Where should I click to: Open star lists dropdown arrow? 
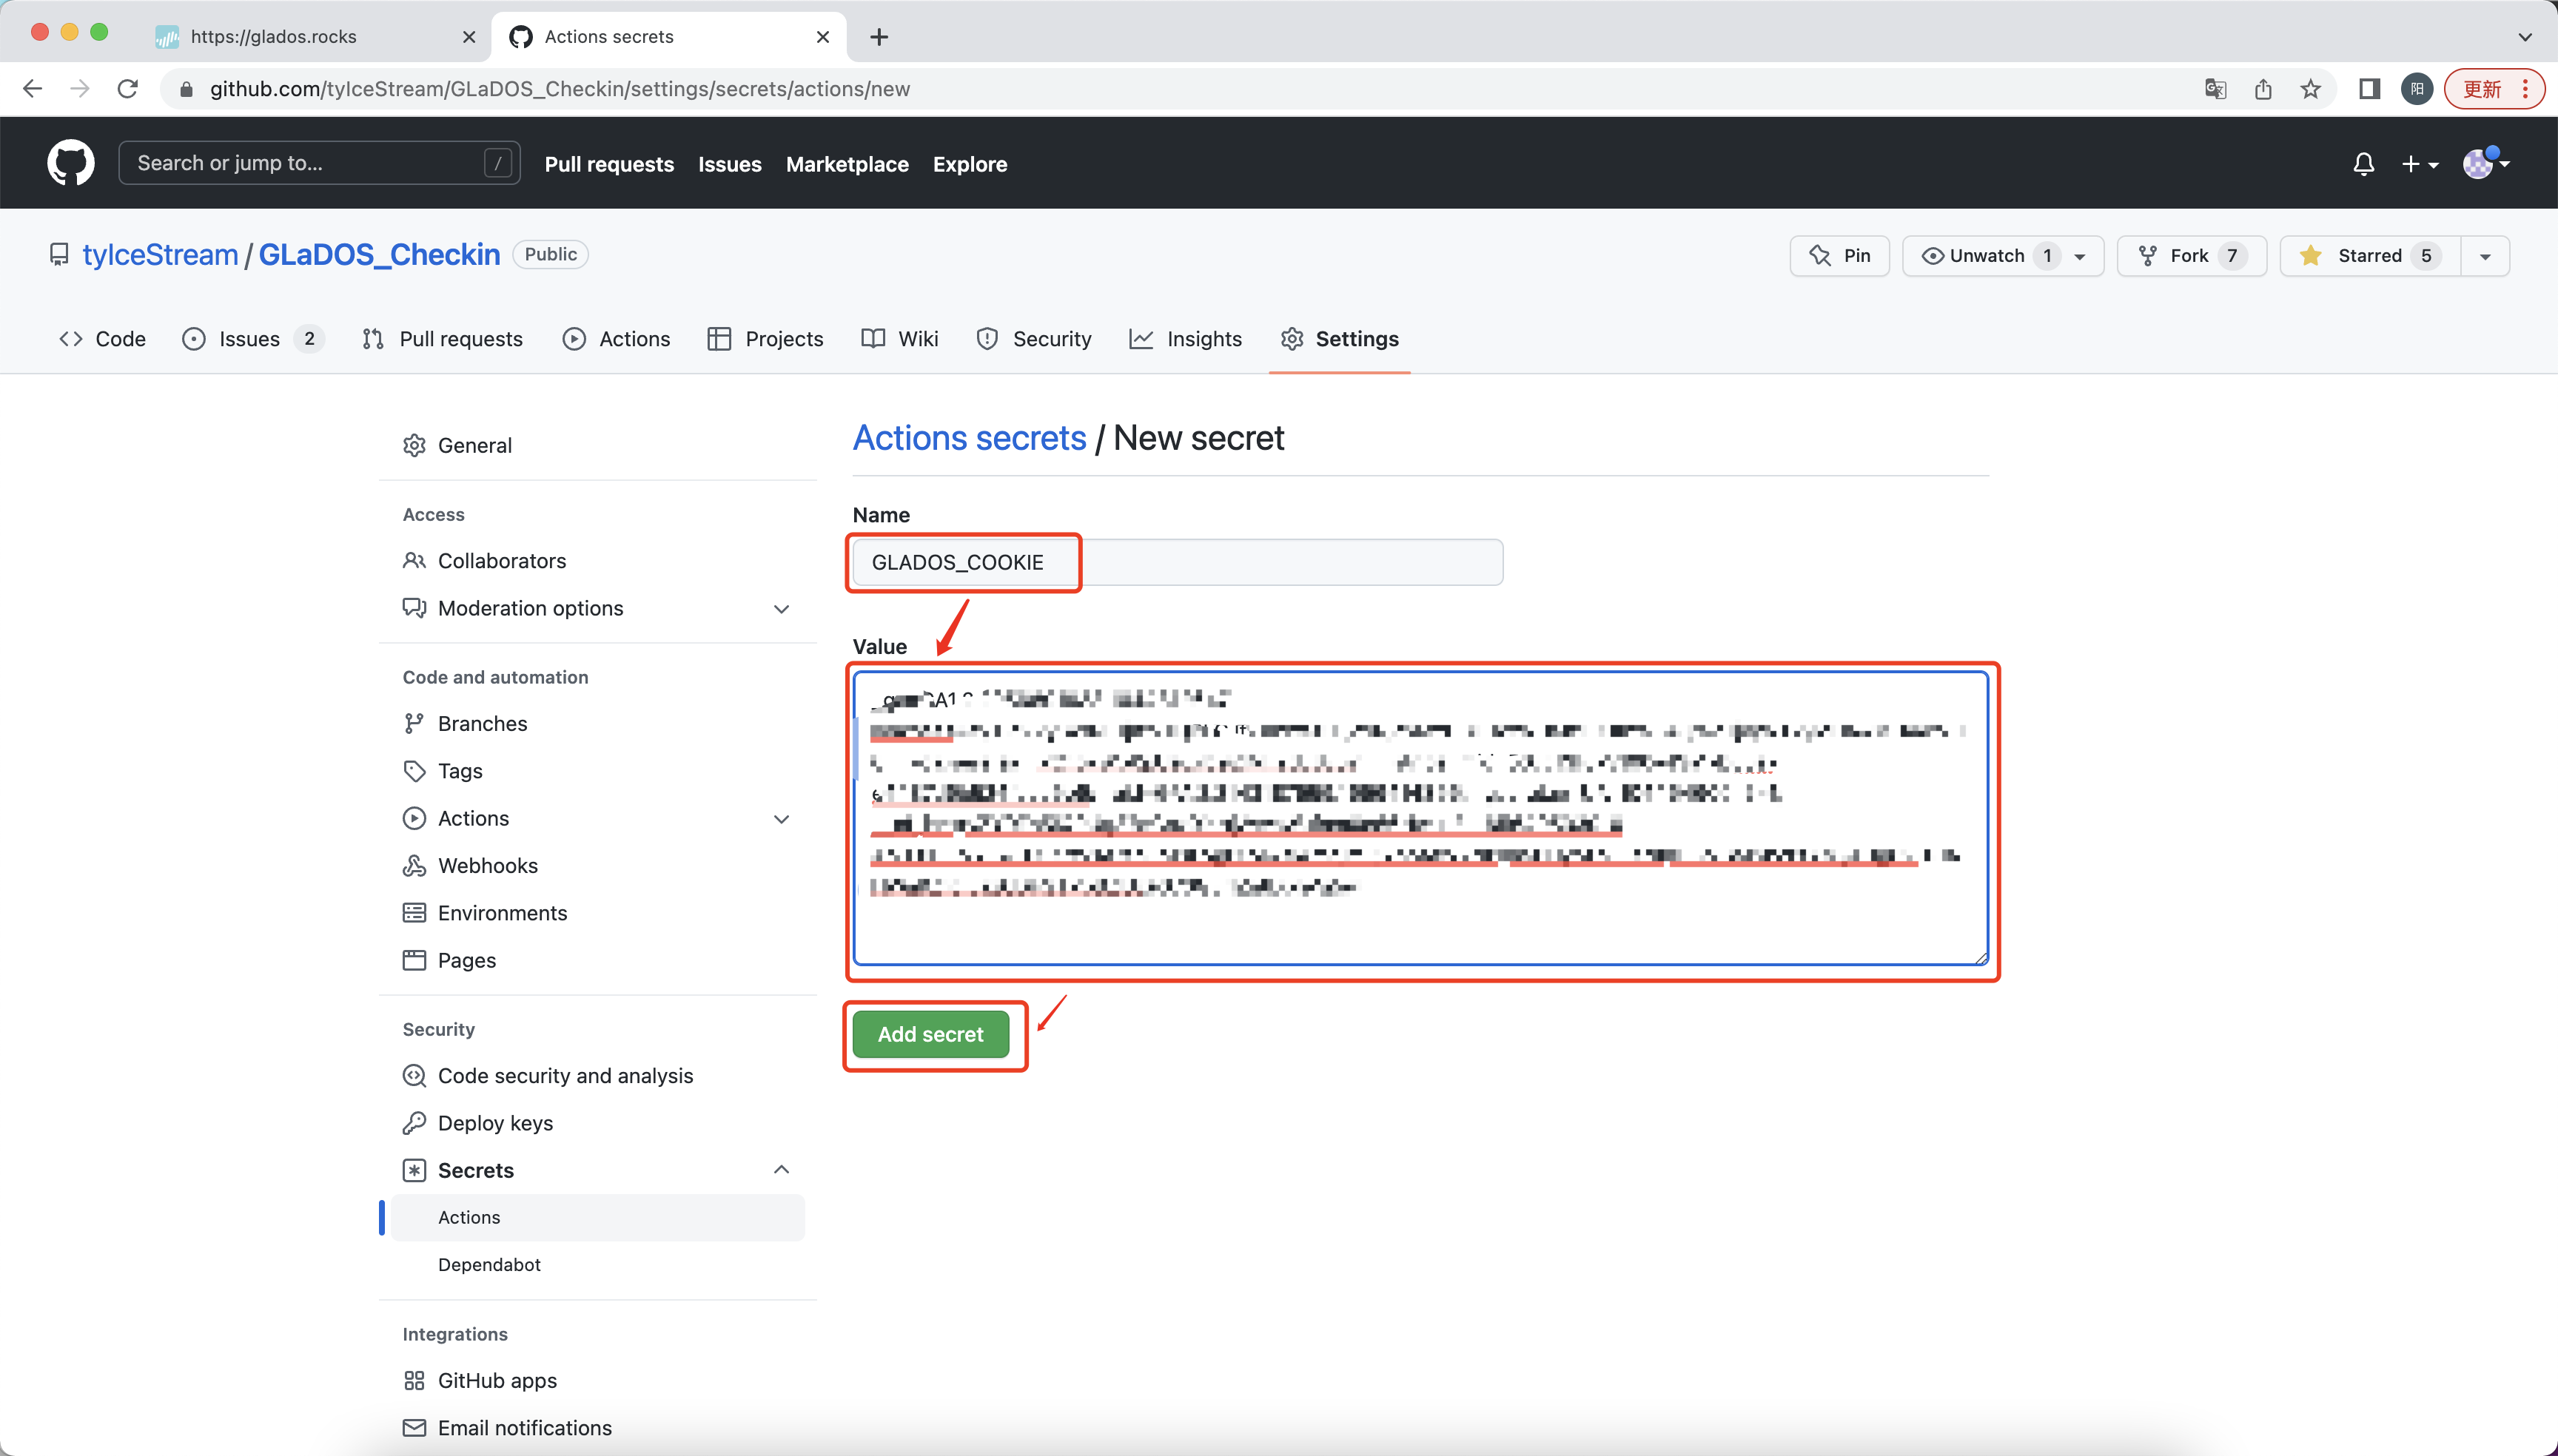2485,256
